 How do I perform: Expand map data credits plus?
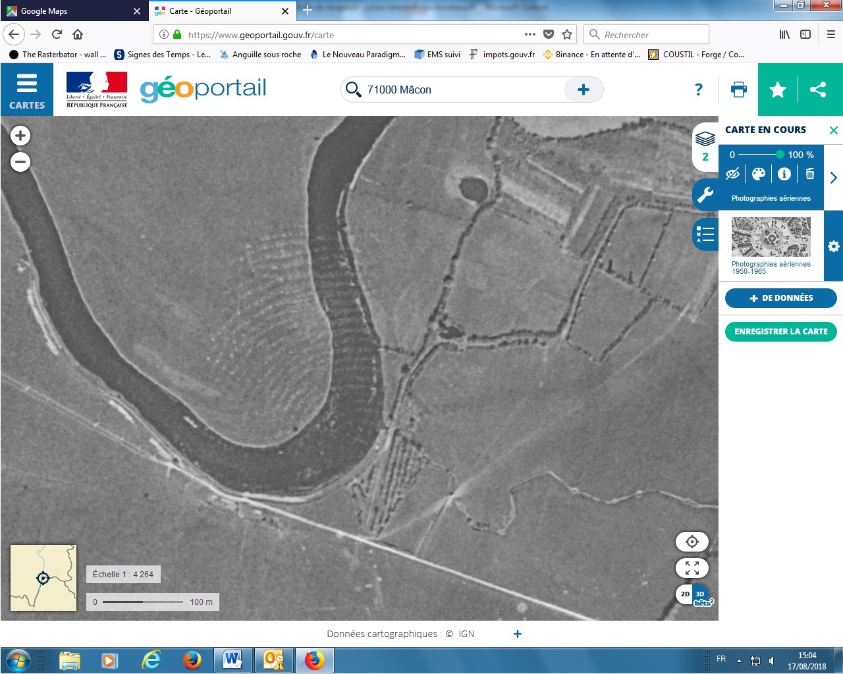tap(518, 634)
